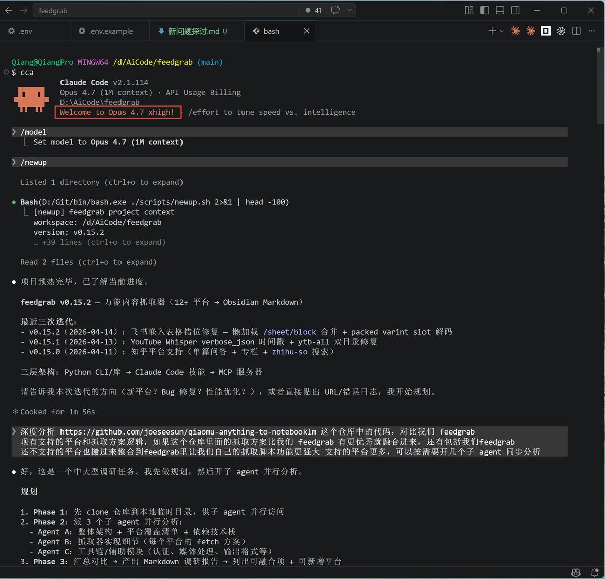Image resolution: width=605 pixels, height=579 pixels.
Task: Toggle the bottom panel
Action: pos(500,10)
